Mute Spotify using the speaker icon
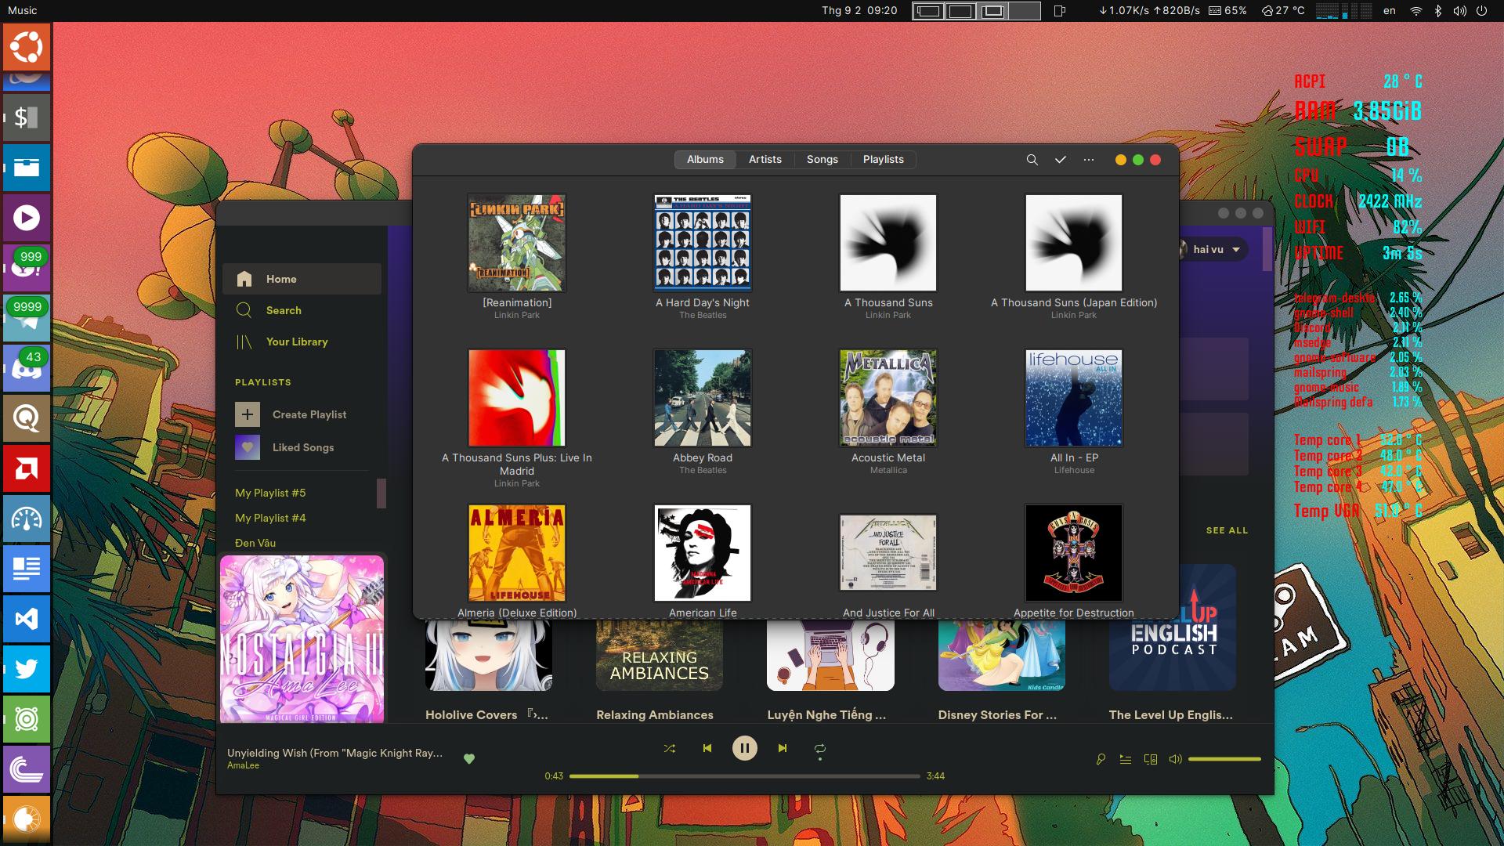This screenshot has width=1504, height=846. point(1175,759)
